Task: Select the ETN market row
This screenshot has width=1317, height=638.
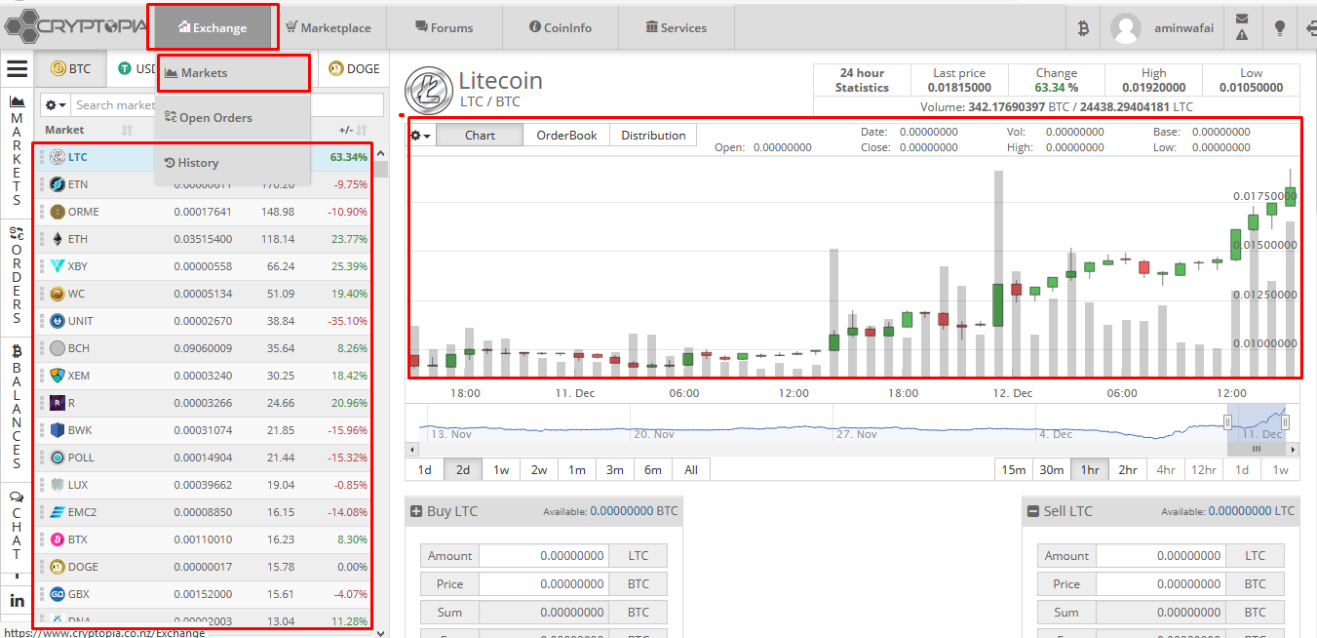Action: [x=203, y=183]
